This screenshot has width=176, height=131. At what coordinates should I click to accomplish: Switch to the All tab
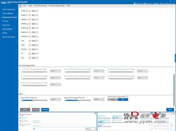point(20,6)
